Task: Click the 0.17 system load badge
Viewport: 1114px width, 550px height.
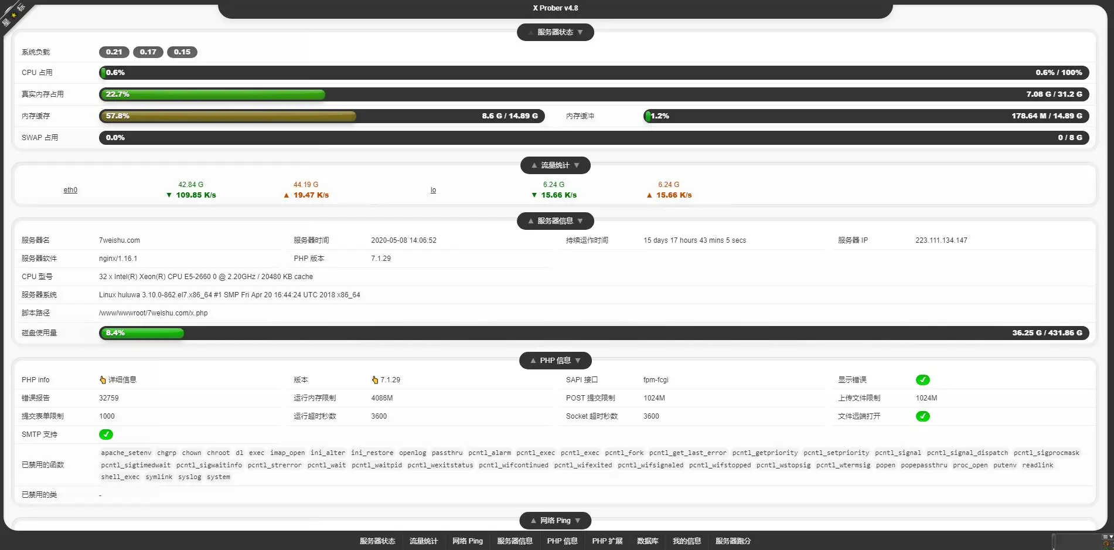Action: coord(148,52)
